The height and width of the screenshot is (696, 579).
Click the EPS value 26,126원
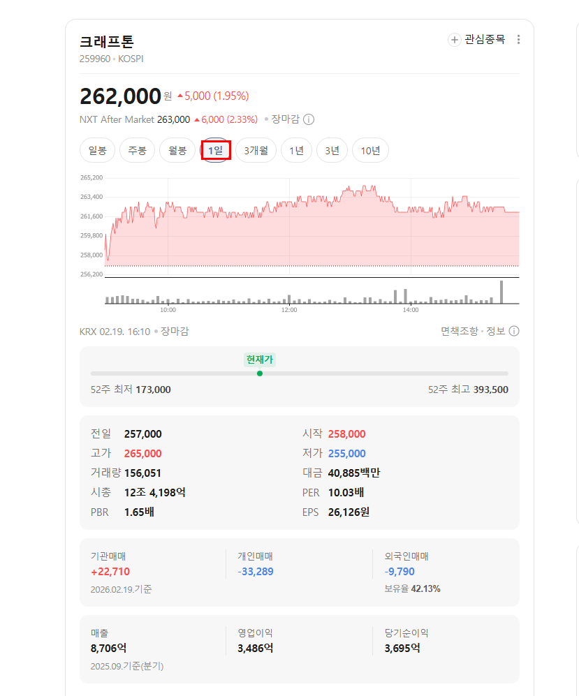pos(349,512)
